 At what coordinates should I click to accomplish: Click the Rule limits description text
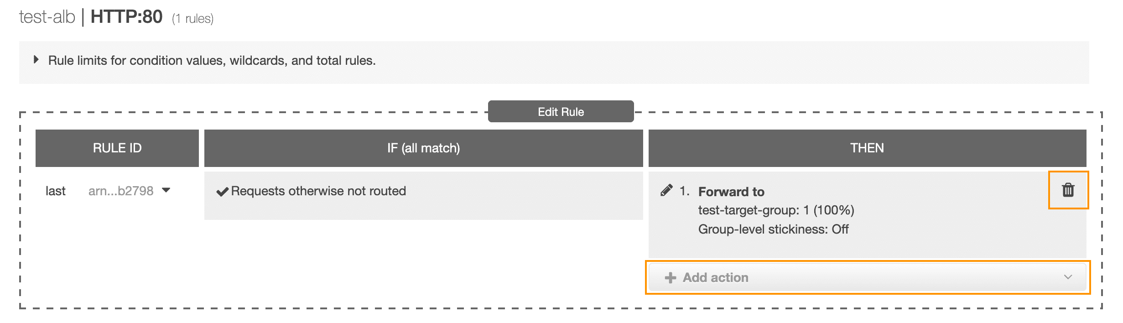212,60
